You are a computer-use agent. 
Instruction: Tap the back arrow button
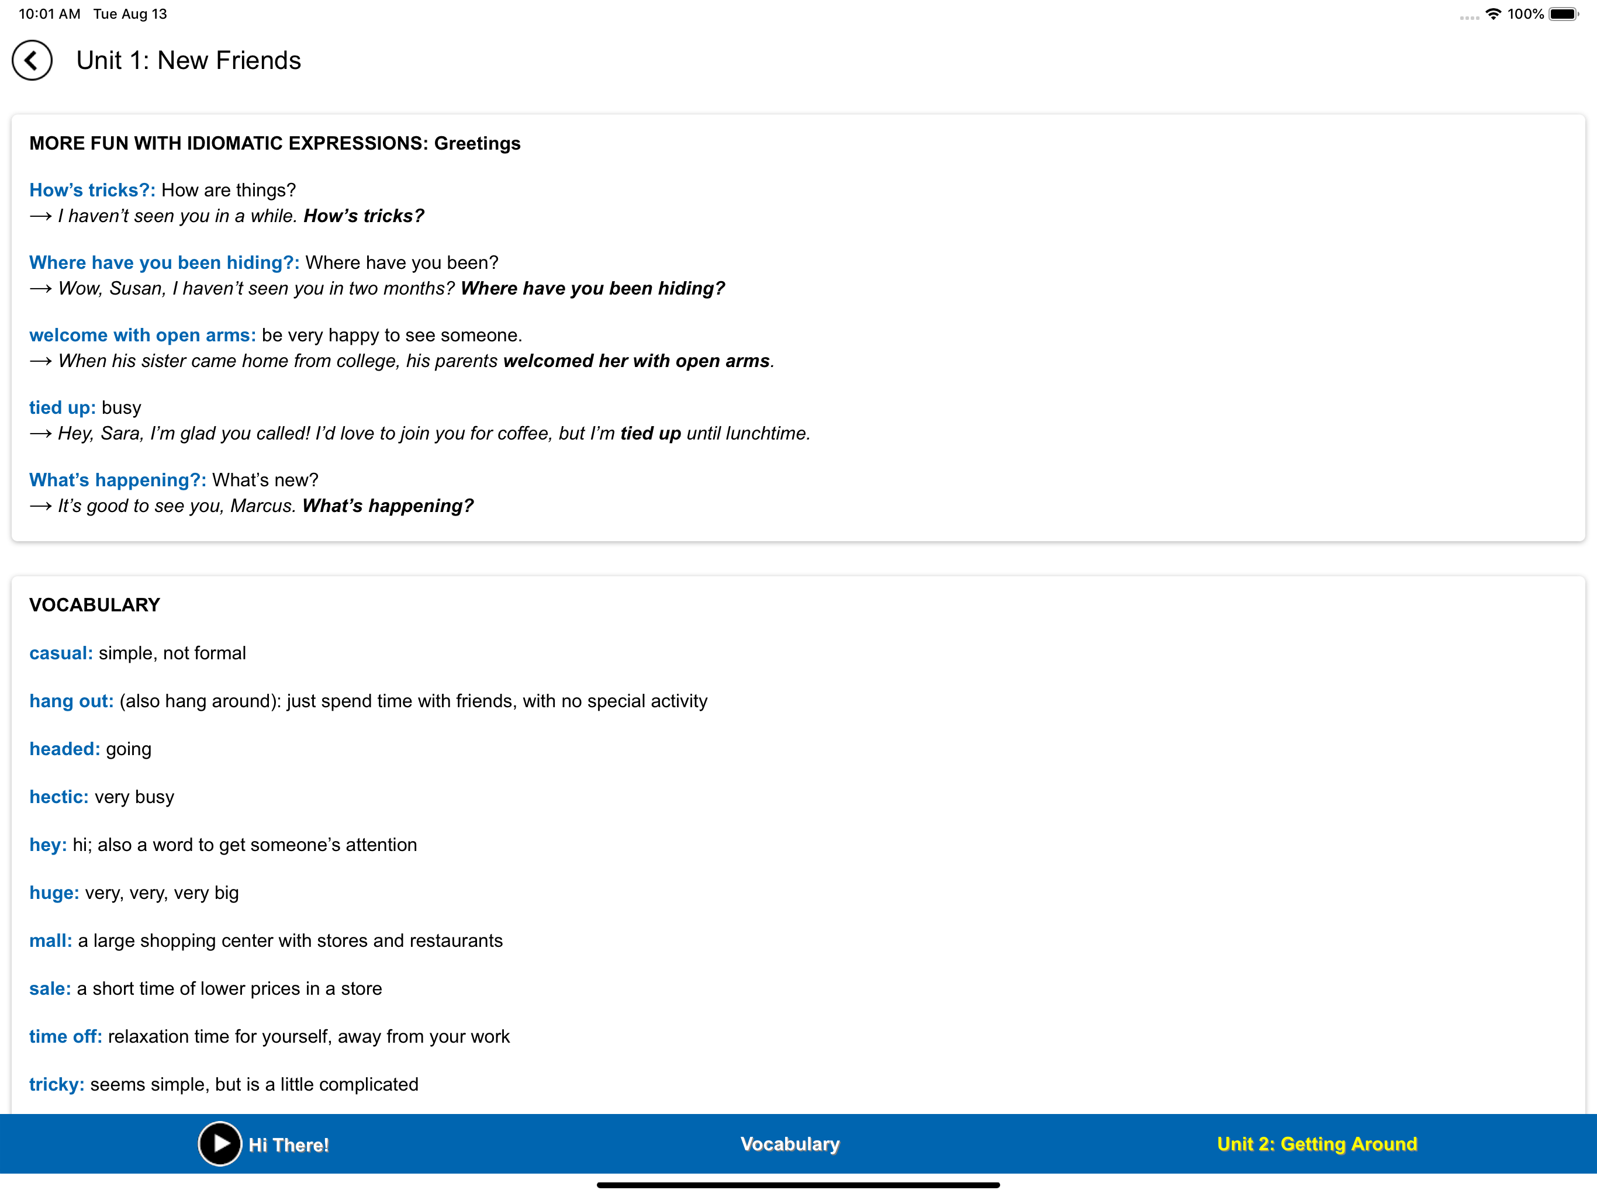pyautogui.click(x=32, y=61)
